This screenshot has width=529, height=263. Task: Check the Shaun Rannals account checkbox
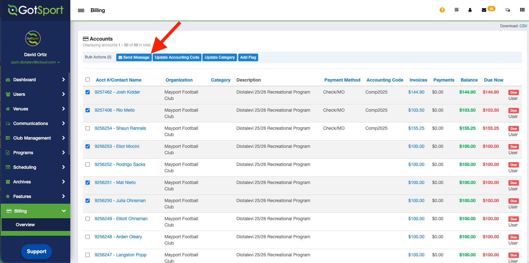coord(88,128)
